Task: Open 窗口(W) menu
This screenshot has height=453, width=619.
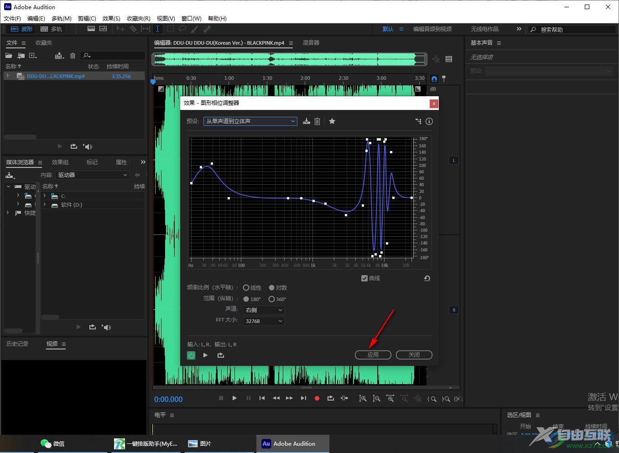Action: (192, 19)
